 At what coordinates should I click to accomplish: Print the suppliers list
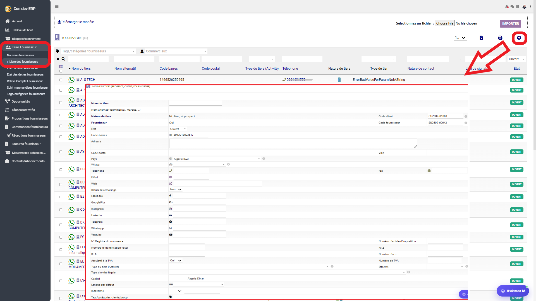pos(500,38)
